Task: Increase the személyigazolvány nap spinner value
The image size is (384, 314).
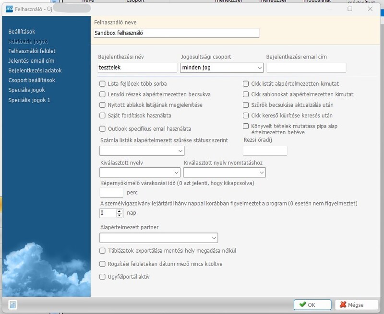Action: tap(120, 210)
